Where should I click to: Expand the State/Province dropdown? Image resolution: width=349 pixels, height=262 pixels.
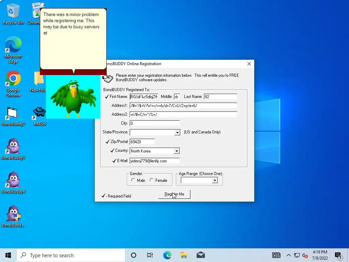tap(177, 132)
